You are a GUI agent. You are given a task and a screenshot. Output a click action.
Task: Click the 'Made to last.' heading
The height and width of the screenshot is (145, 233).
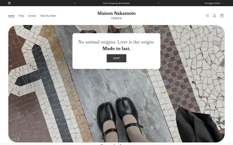[x=116, y=49]
